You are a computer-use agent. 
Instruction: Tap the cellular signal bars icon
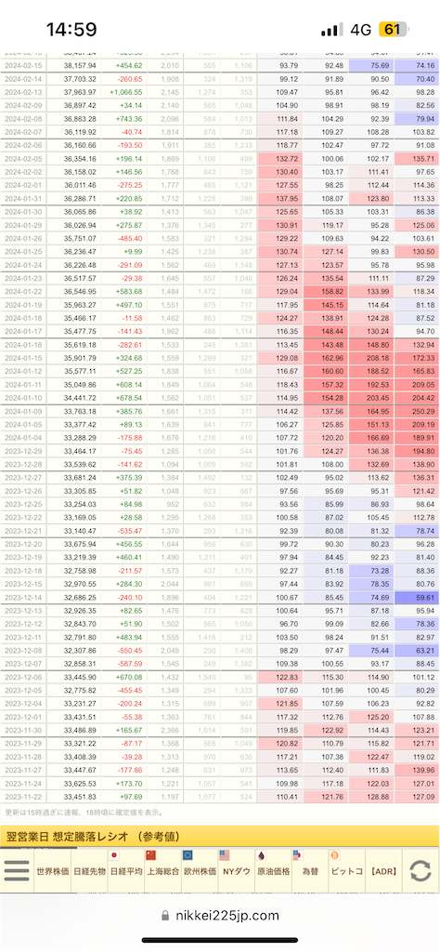click(x=332, y=30)
